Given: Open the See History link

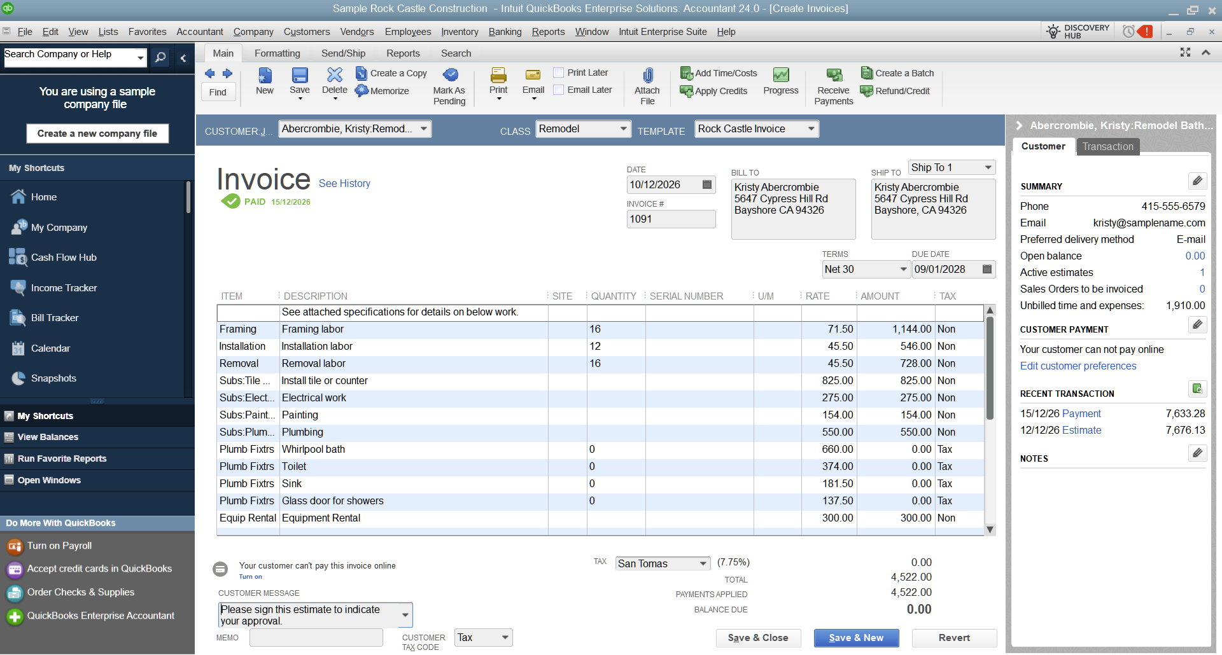Looking at the screenshot, I should click(x=344, y=183).
